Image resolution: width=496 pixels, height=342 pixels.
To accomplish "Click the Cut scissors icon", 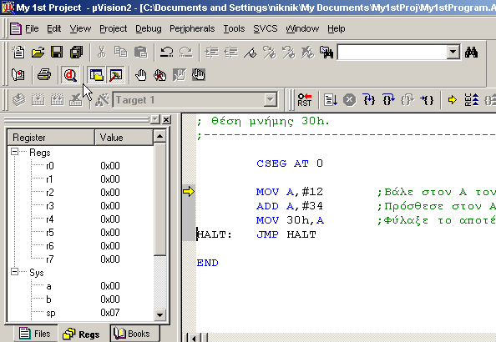I will [x=102, y=53].
